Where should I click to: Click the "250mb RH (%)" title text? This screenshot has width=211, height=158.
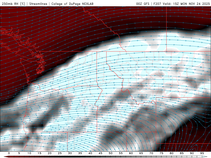[x=13, y=4]
